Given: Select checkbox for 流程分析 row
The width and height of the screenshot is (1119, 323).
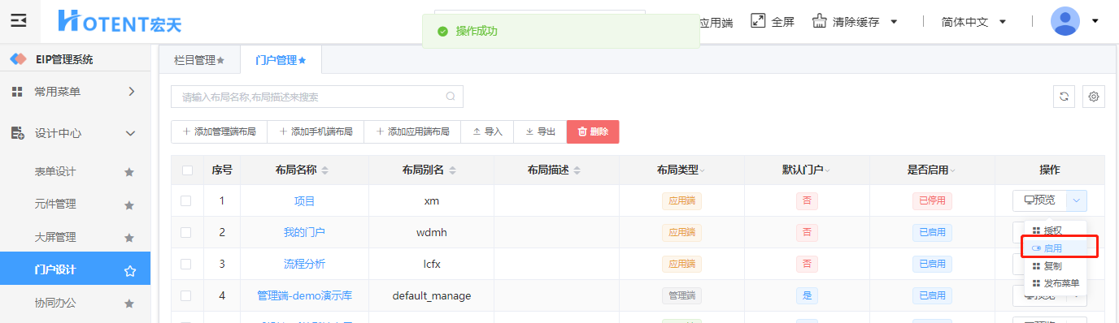Looking at the screenshot, I should tap(187, 264).
